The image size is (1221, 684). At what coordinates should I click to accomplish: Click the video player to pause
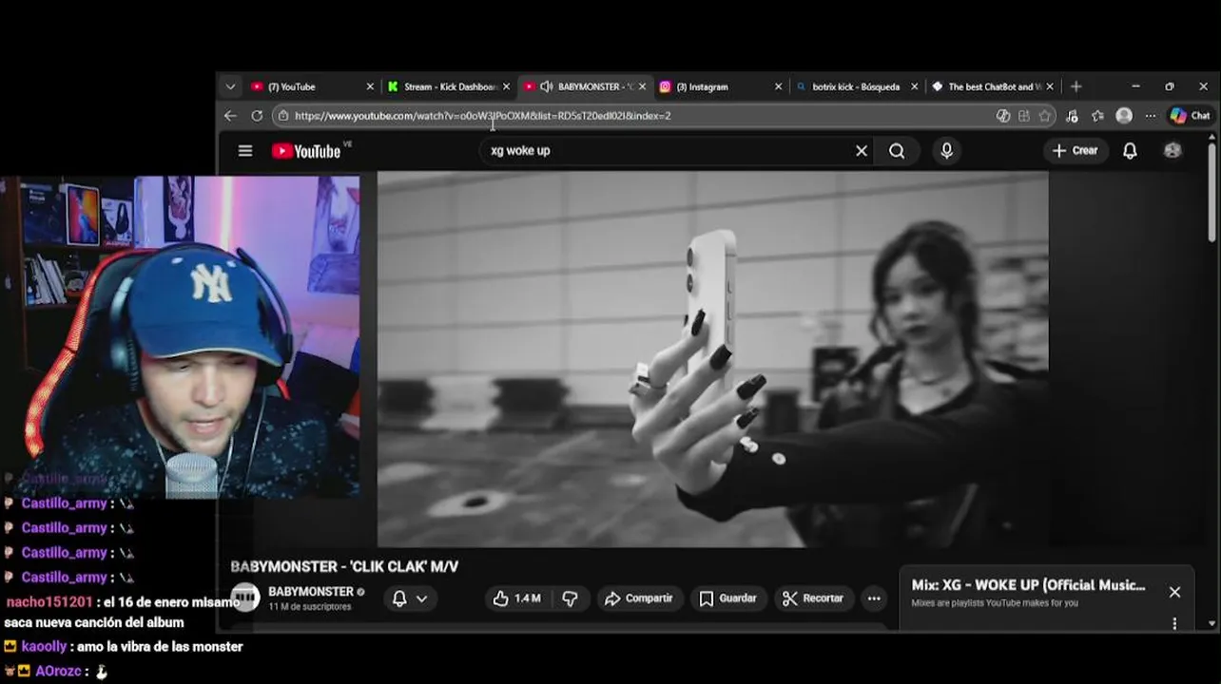click(712, 359)
